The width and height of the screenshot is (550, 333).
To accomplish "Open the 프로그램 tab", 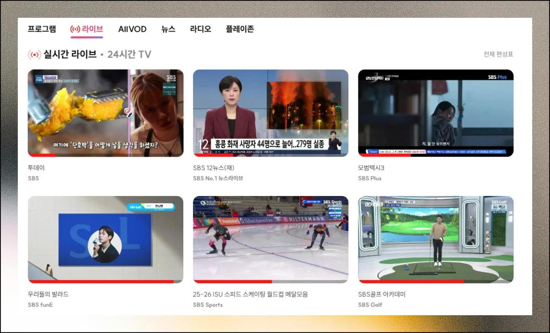I will (42, 29).
